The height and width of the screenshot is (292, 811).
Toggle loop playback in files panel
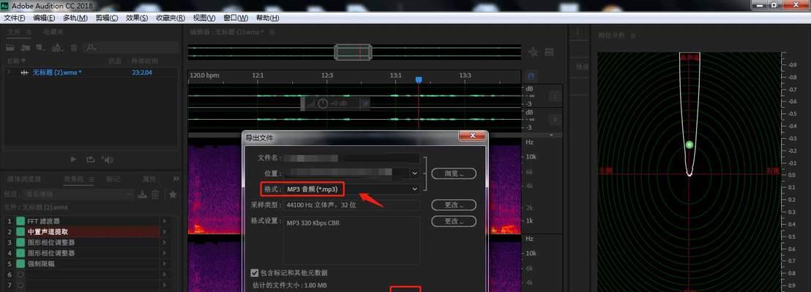[90, 160]
